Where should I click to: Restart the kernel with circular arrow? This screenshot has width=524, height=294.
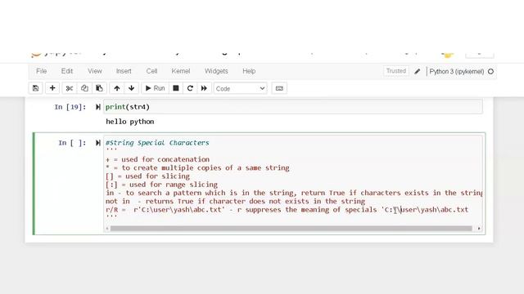[x=190, y=88]
